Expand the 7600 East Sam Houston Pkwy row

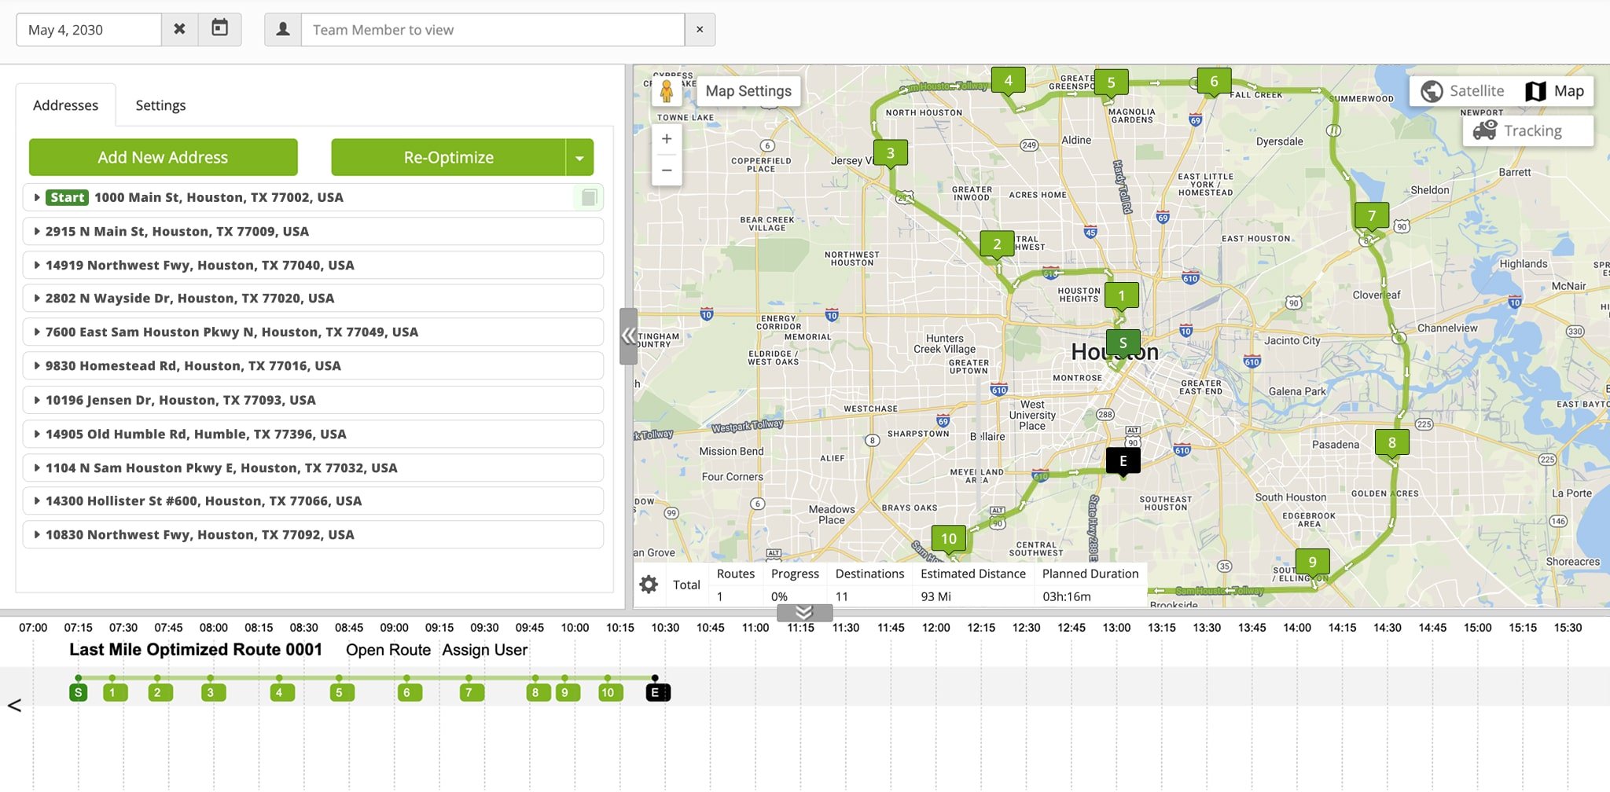[37, 332]
